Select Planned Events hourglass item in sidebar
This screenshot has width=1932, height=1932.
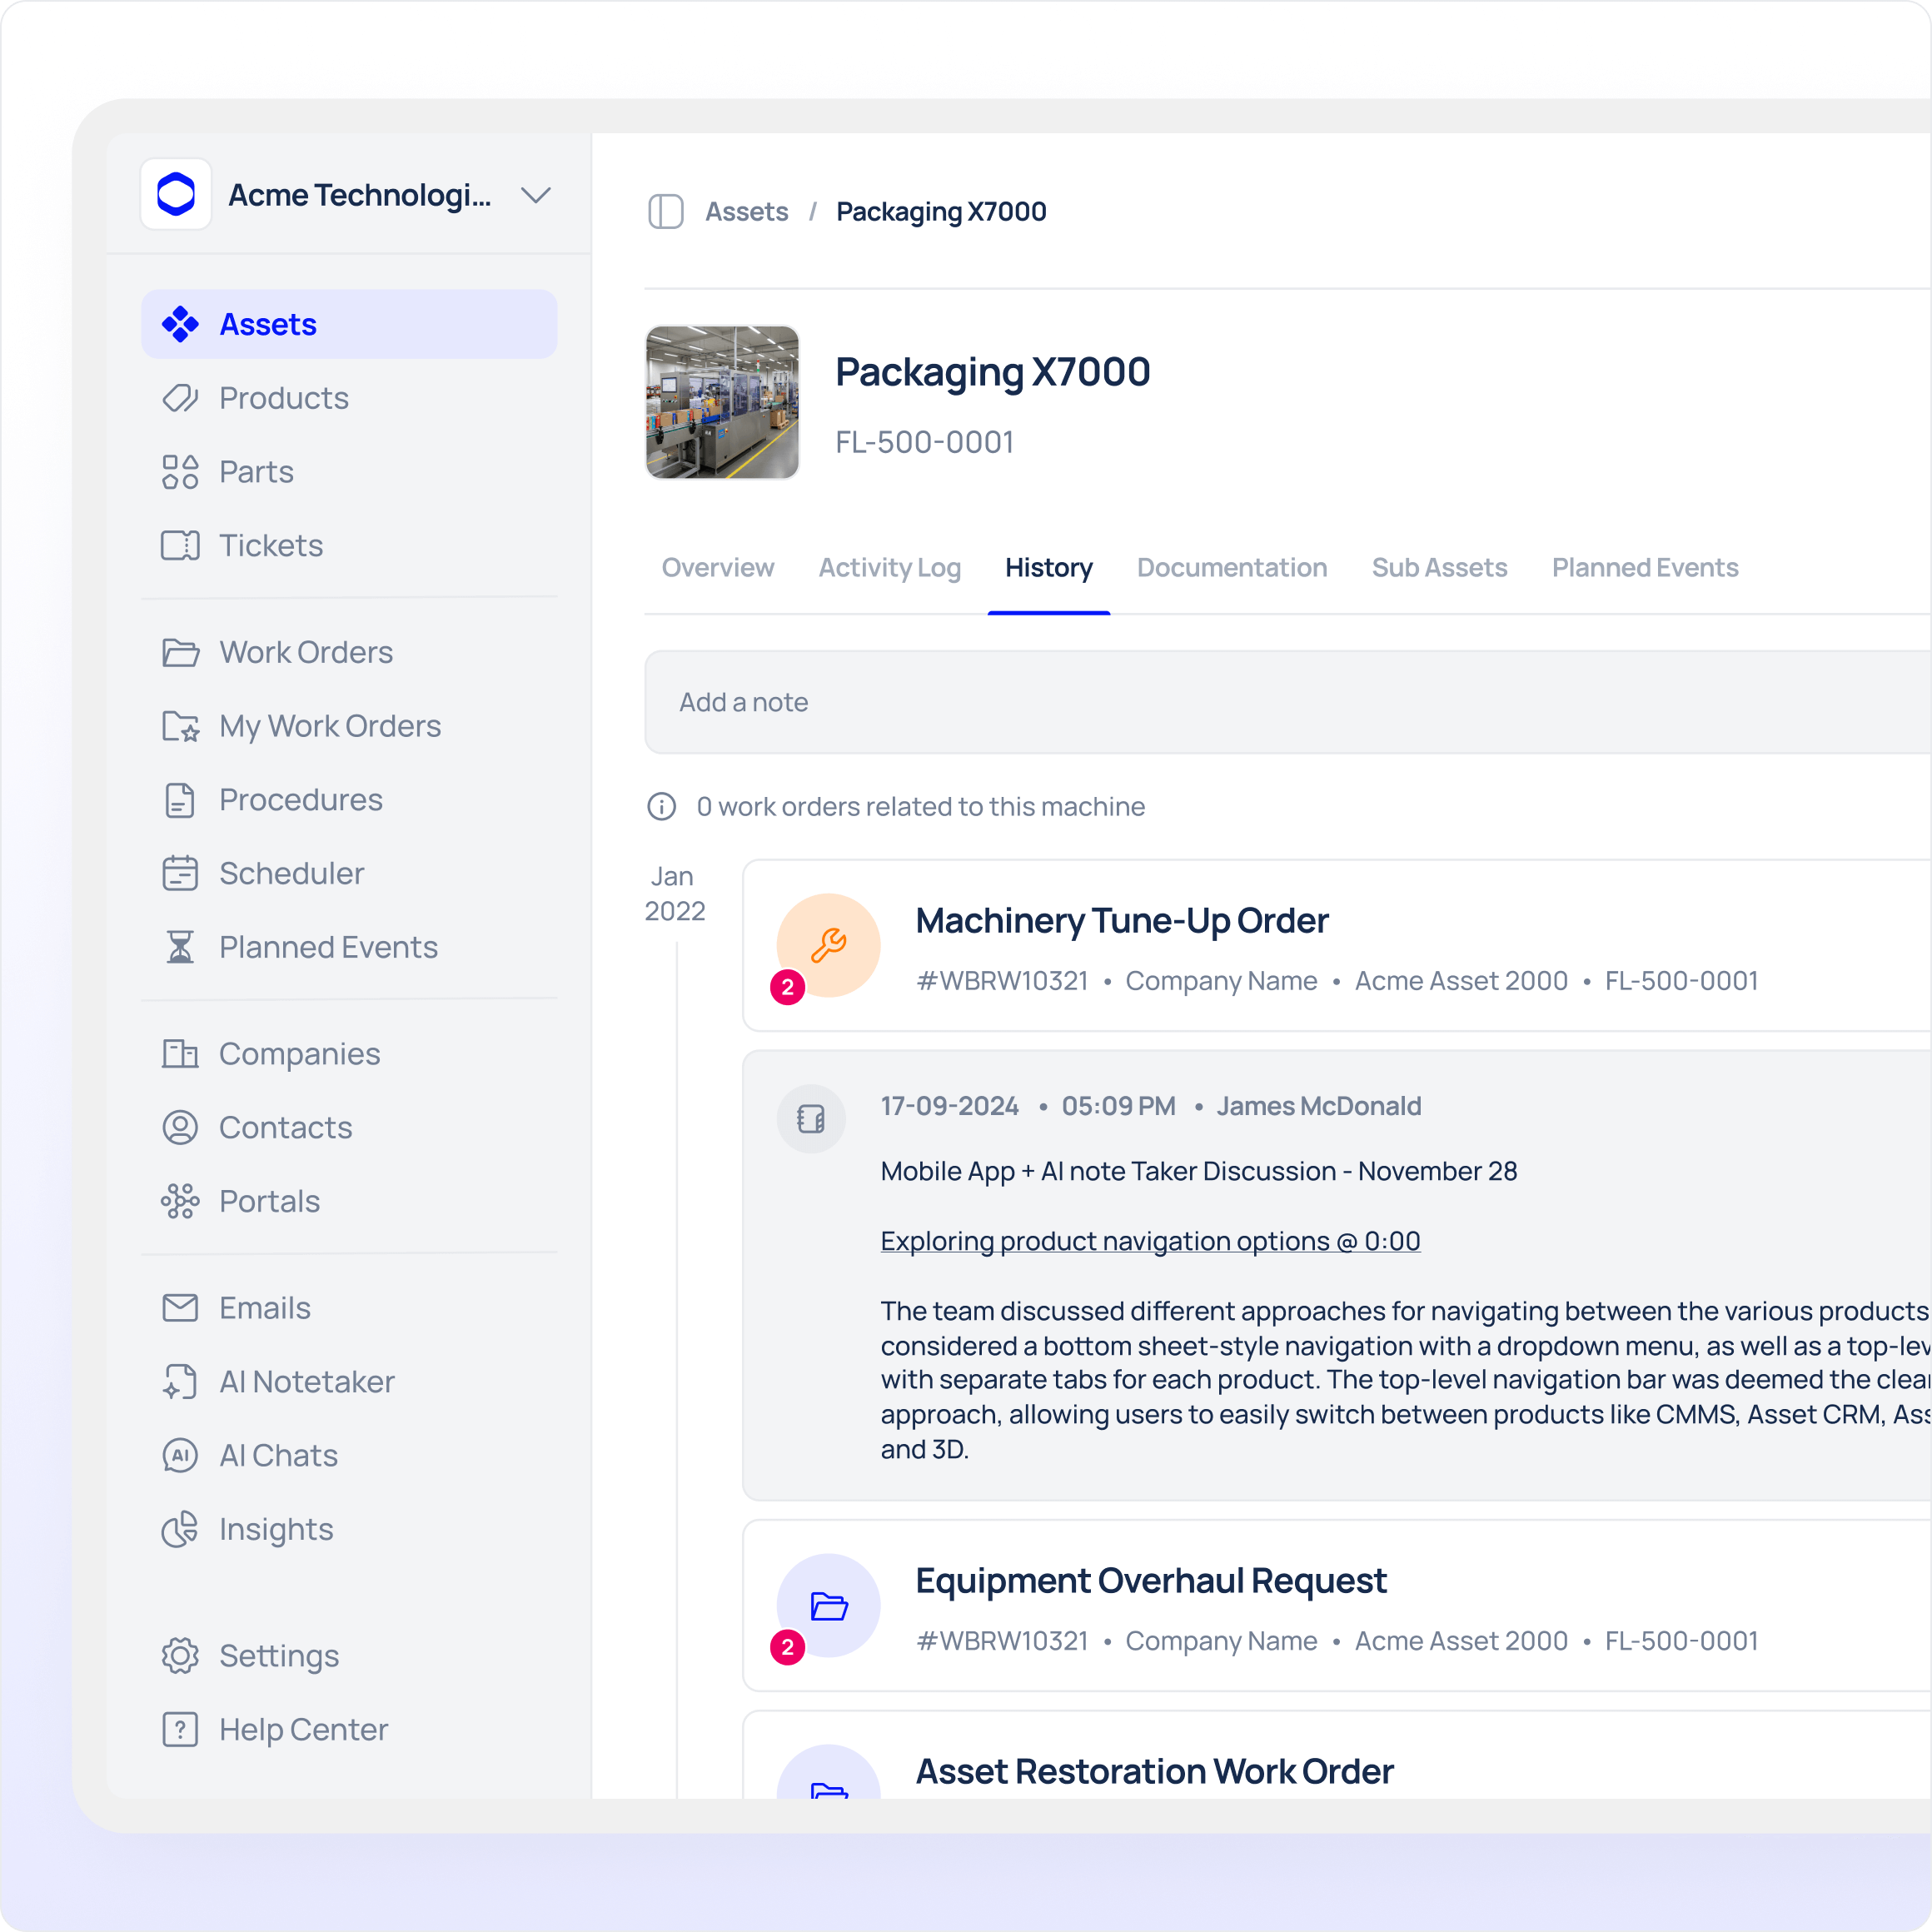click(328, 947)
